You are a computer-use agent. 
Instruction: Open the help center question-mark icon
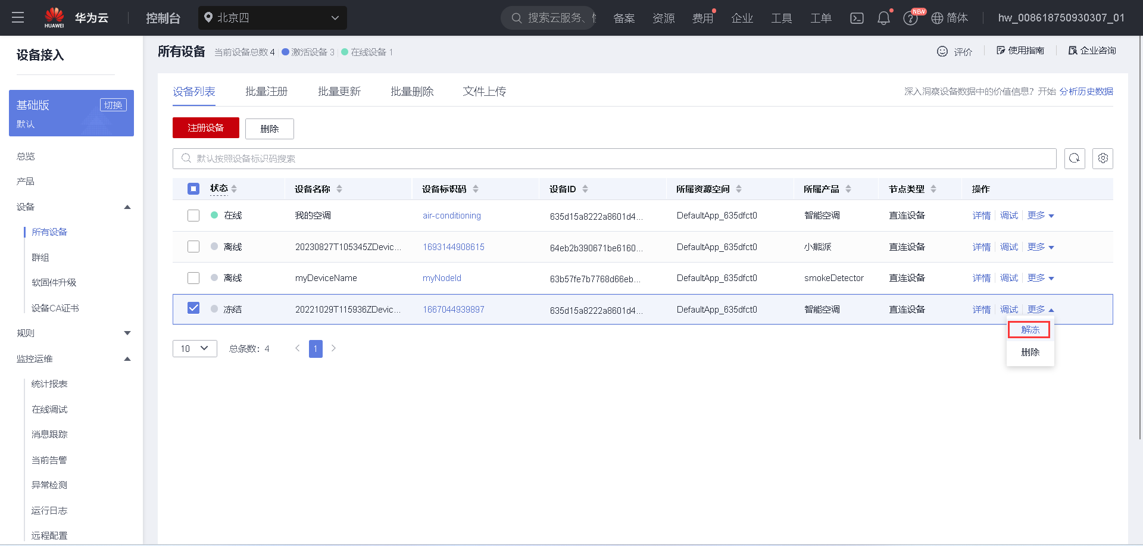tap(910, 18)
